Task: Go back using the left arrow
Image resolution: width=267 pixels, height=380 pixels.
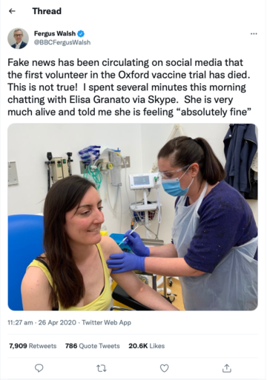Action: tap(12, 11)
